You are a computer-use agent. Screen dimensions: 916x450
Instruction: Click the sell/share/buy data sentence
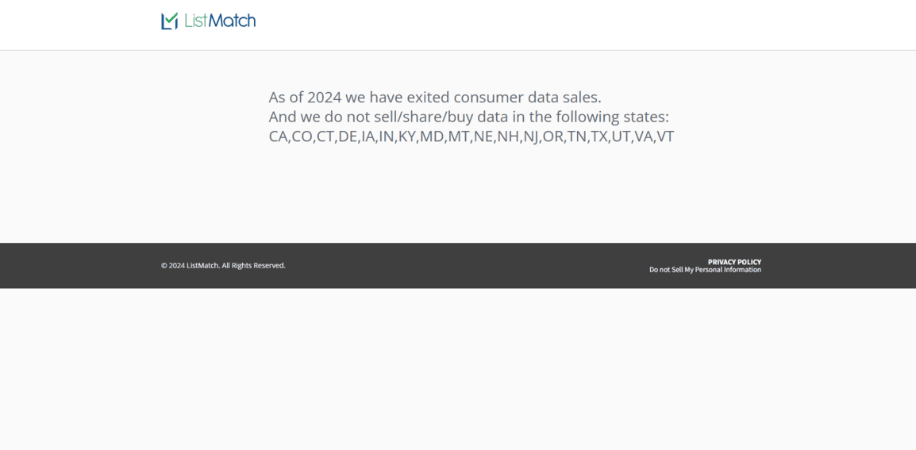click(x=468, y=117)
